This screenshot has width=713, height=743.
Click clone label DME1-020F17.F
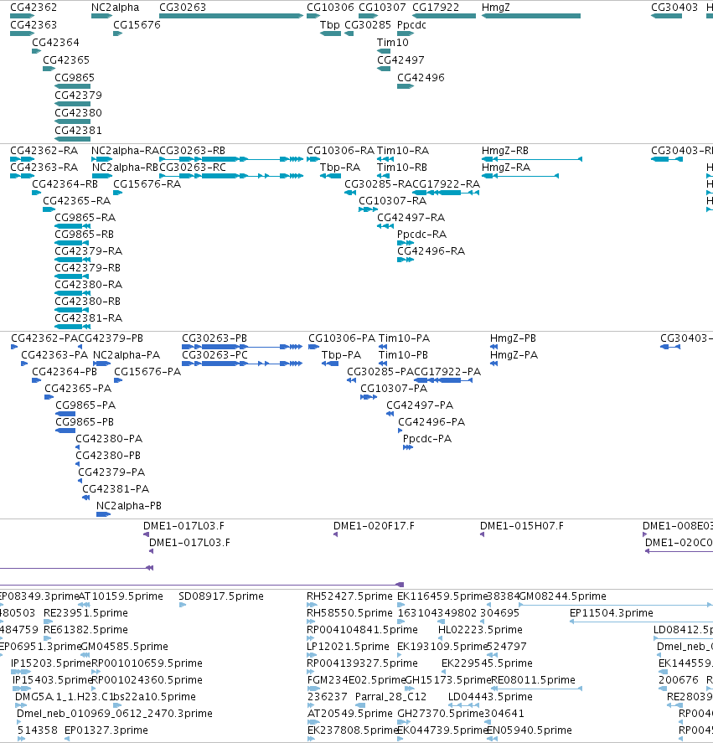[x=374, y=526]
